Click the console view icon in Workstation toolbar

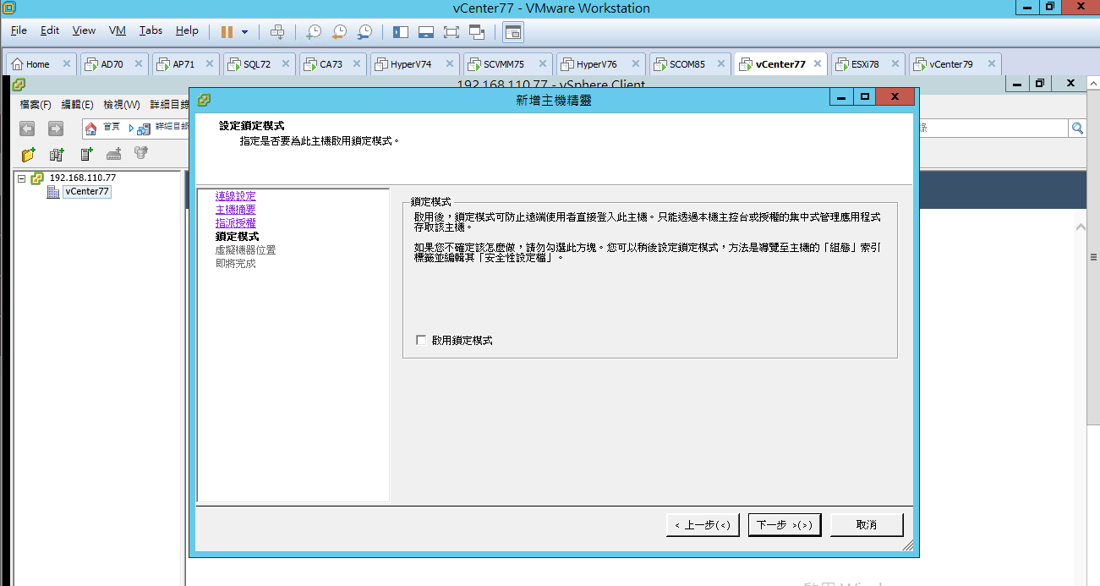[513, 31]
